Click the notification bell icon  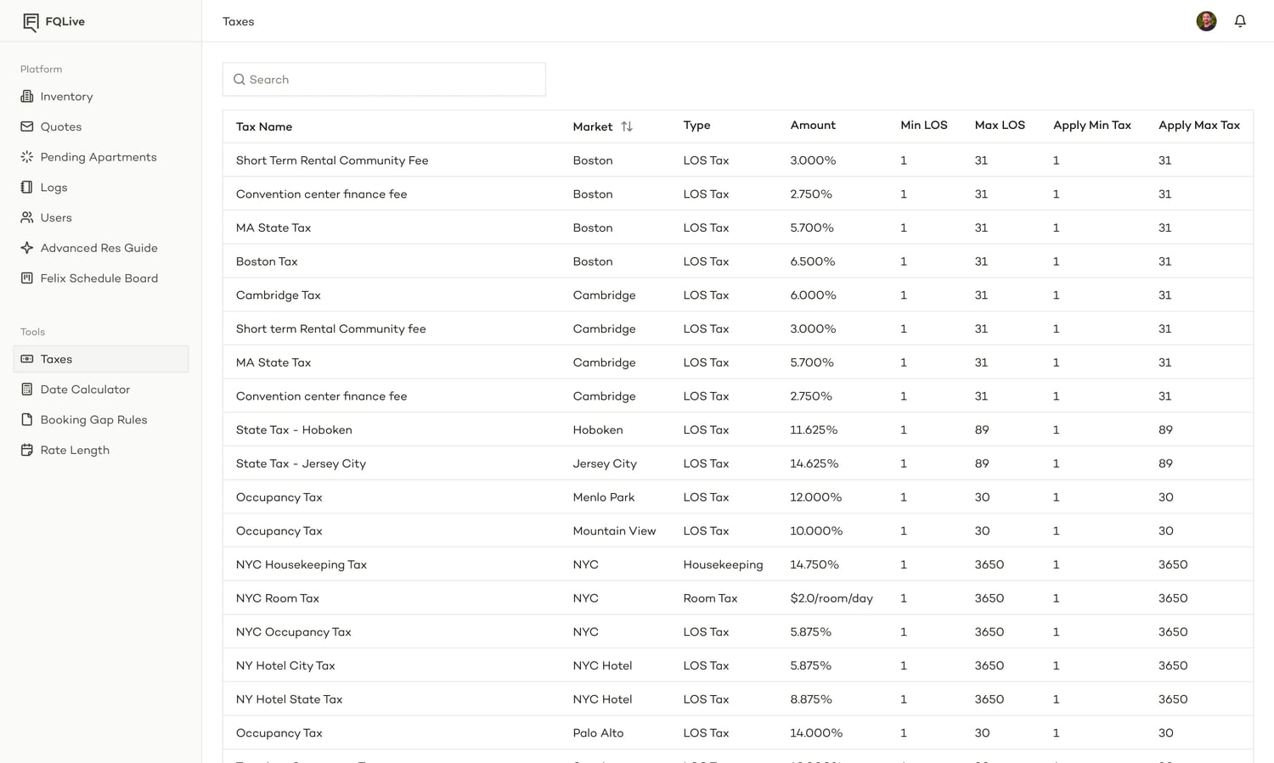[x=1240, y=21]
